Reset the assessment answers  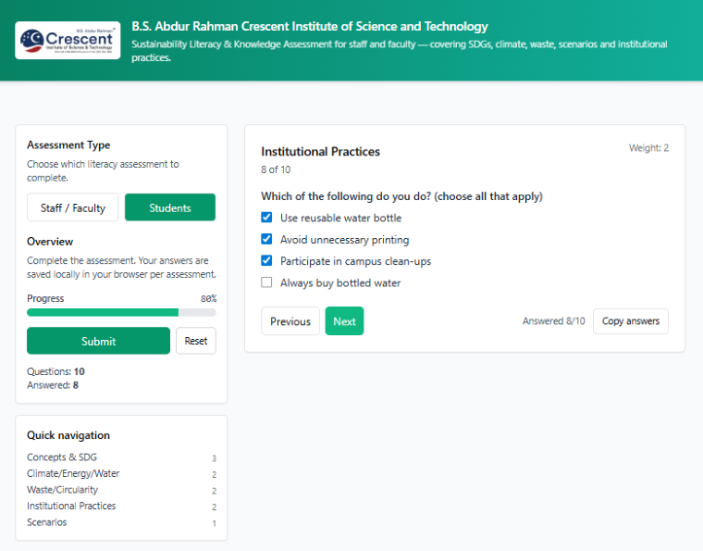point(196,341)
